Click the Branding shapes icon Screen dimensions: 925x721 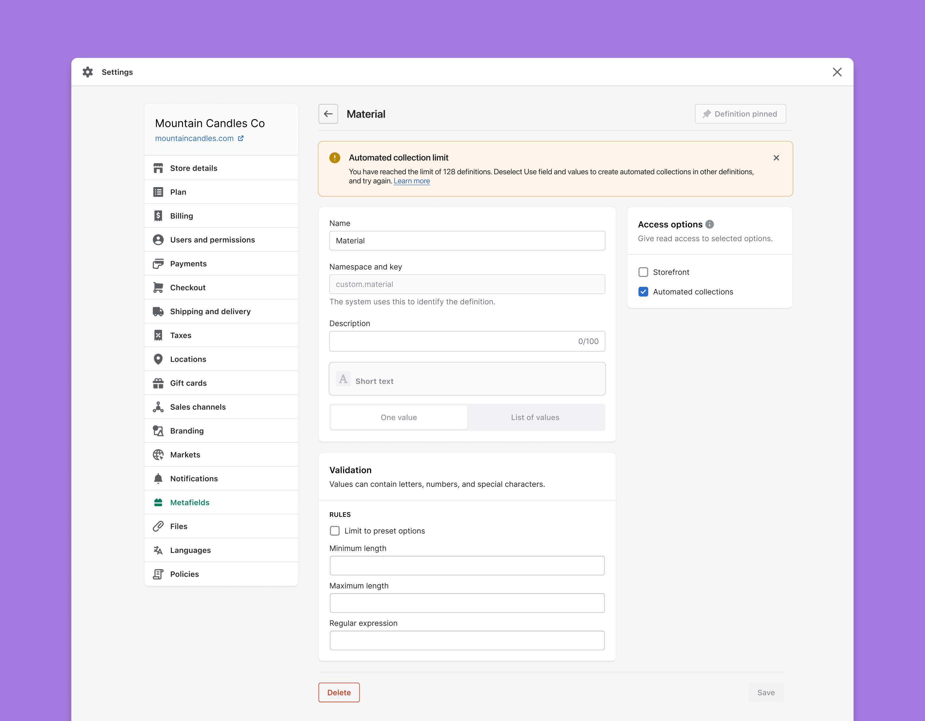pos(158,431)
